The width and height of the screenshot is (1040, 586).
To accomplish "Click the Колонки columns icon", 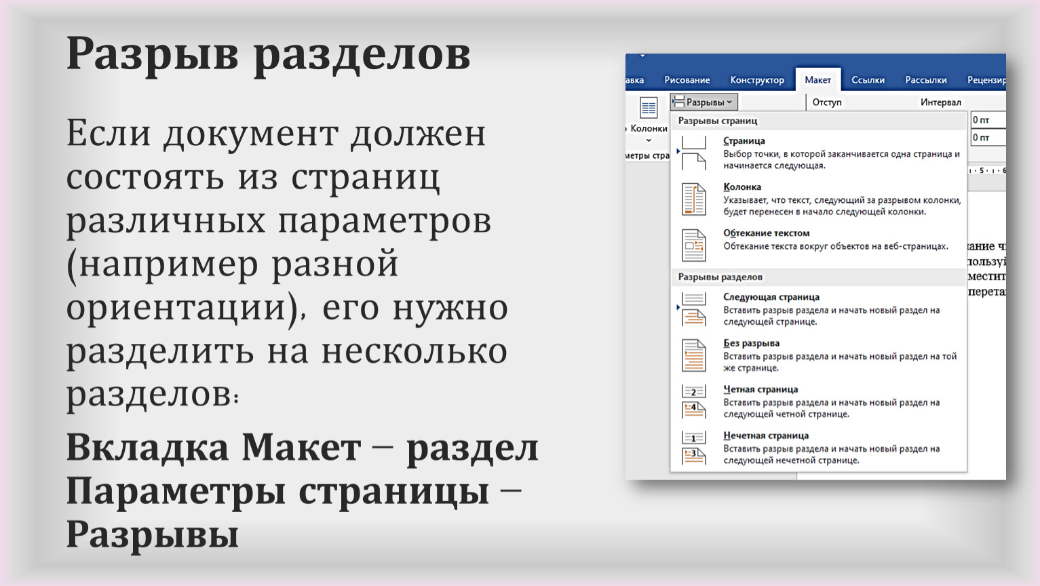I will (x=649, y=108).
